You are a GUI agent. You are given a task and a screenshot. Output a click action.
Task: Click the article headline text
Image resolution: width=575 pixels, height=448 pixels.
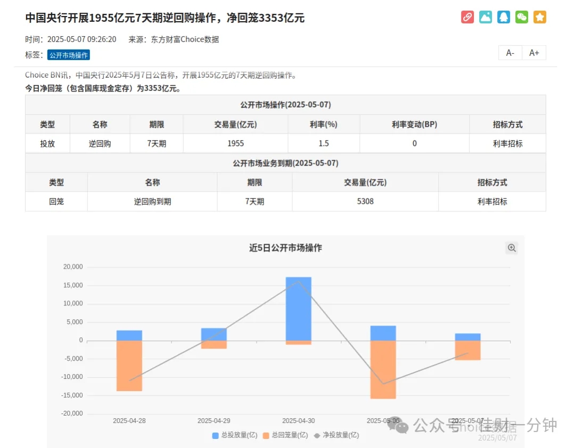pos(165,18)
